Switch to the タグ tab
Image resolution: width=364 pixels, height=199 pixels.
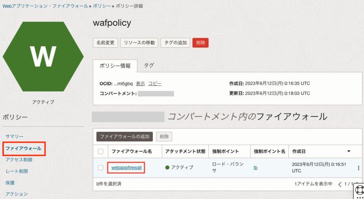click(x=149, y=65)
